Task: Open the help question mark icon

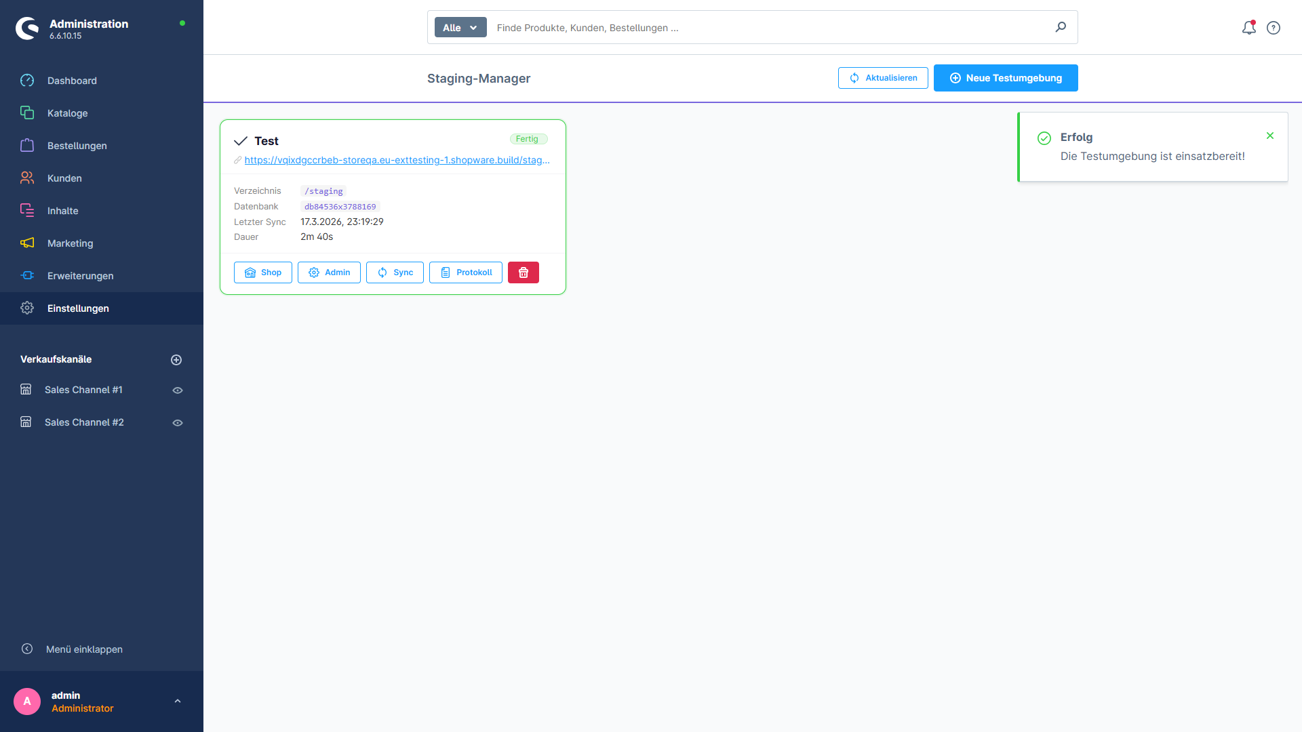Action: (x=1274, y=28)
